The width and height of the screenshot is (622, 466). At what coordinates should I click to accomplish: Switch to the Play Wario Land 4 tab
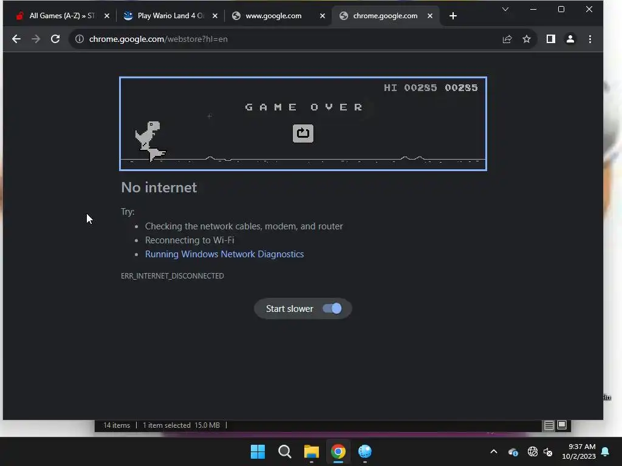(171, 16)
